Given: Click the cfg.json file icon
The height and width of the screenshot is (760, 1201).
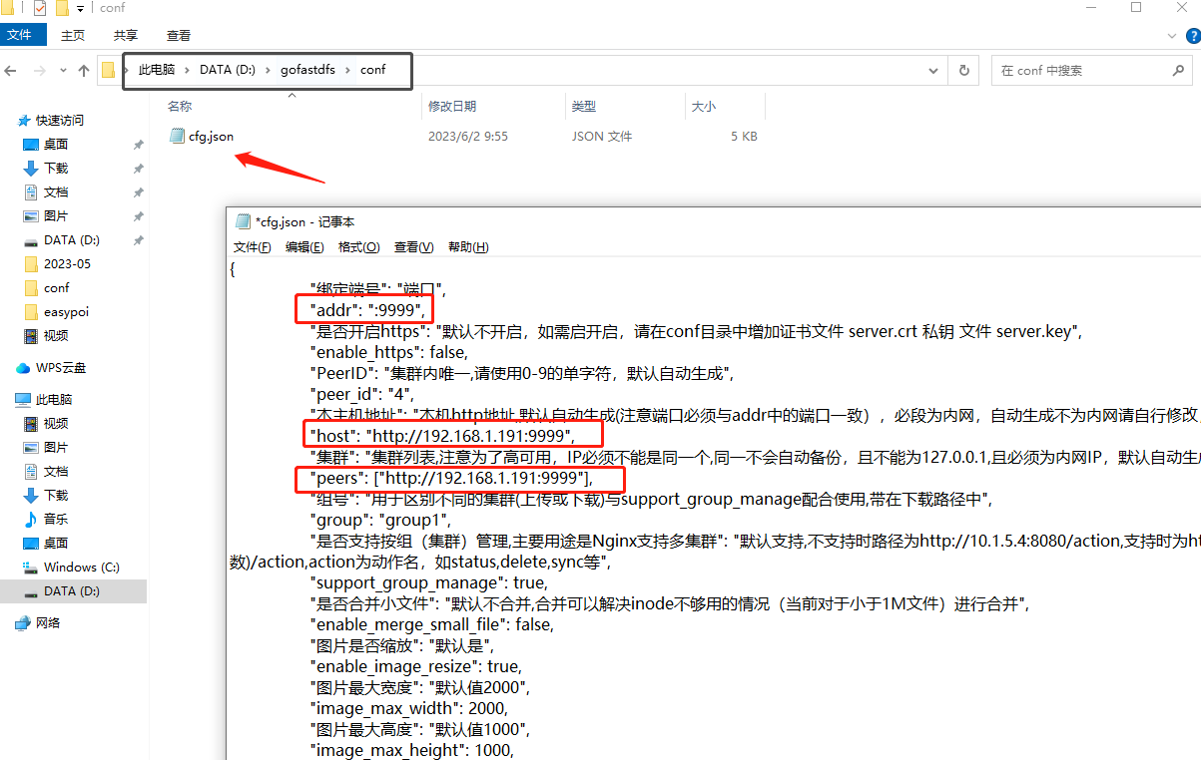Looking at the screenshot, I should [177, 137].
